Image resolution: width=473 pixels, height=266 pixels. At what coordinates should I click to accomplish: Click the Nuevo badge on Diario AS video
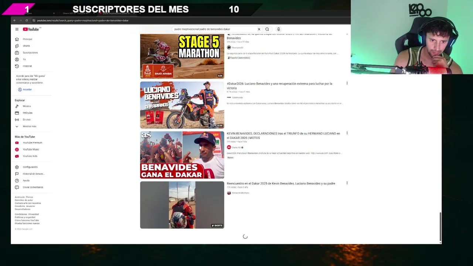[230, 158]
